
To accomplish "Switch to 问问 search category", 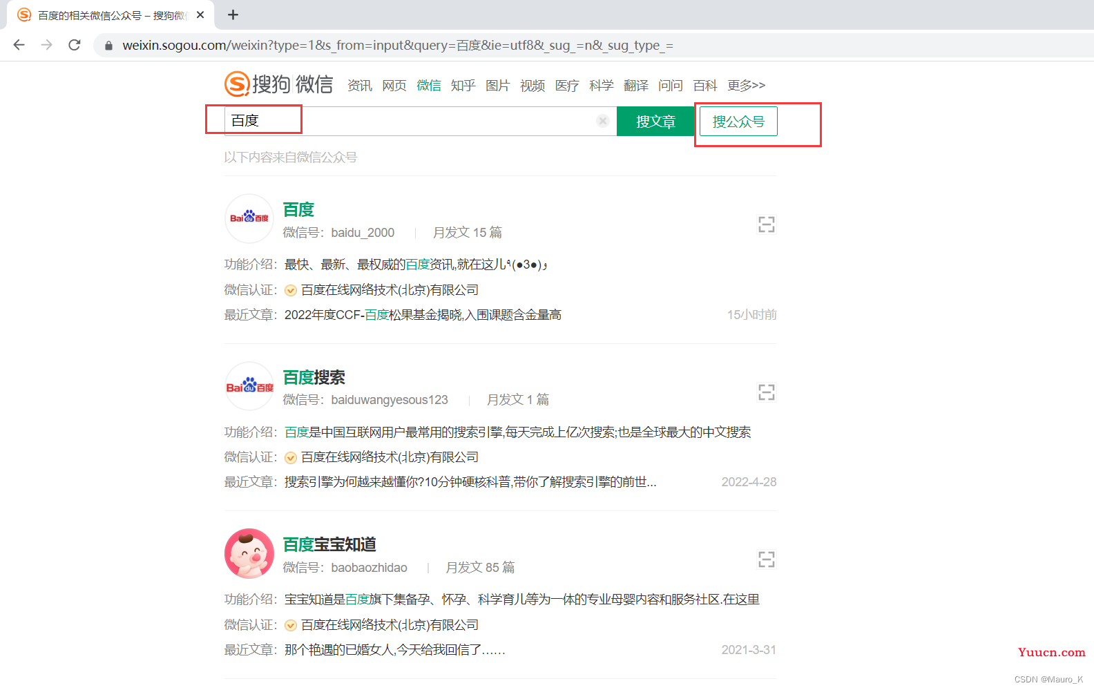I will (671, 85).
